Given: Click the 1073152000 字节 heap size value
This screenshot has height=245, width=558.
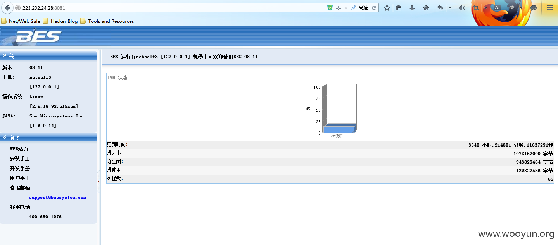Looking at the screenshot, I should click(533, 154).
